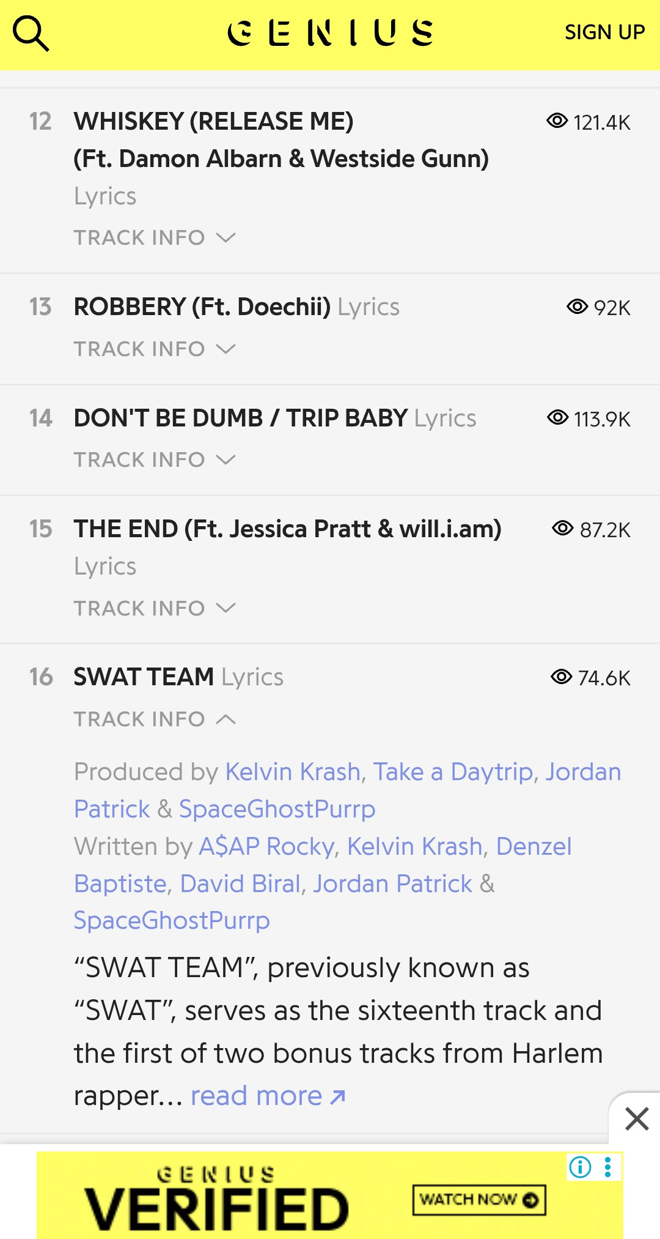This screenshot has height=1239, width=660.
Task: Expand TRACK INFO under ROBBERY
Action: tap(154, 349)
